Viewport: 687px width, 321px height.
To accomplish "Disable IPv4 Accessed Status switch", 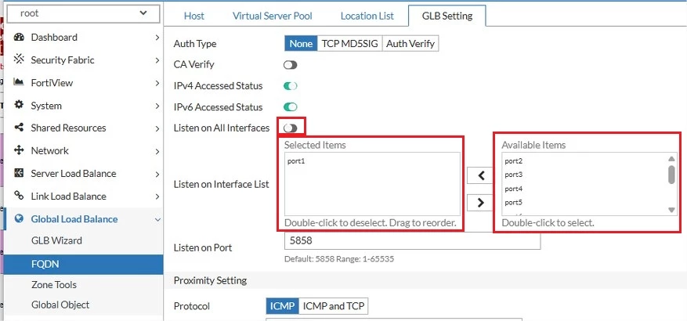I will (290, 86).
